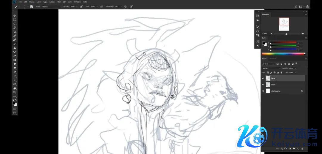Click the Clone Stamp tool
Screen dimensions: 322x154
click(15, 48)
